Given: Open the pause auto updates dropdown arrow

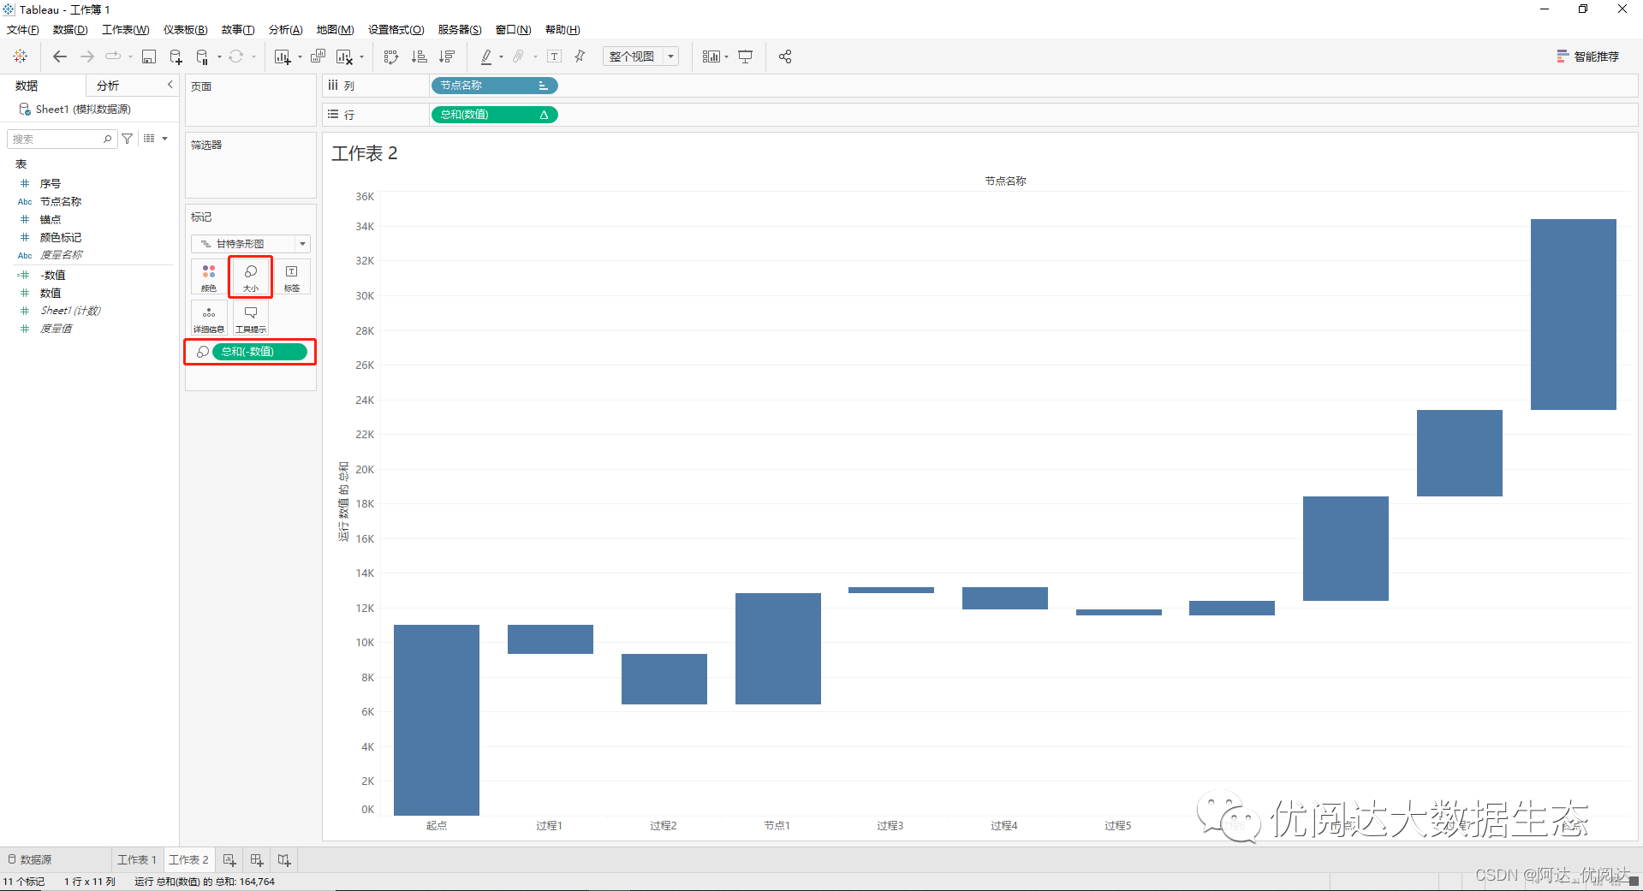Looking at the screenshot, I should pos(219,57).
